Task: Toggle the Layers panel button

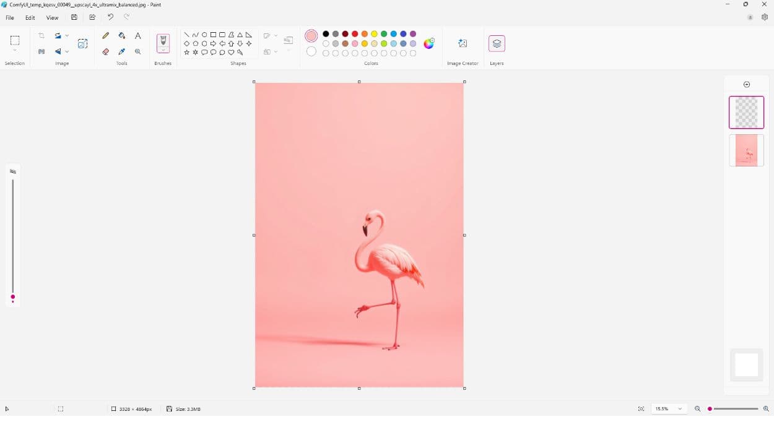Action: point(497,43)
